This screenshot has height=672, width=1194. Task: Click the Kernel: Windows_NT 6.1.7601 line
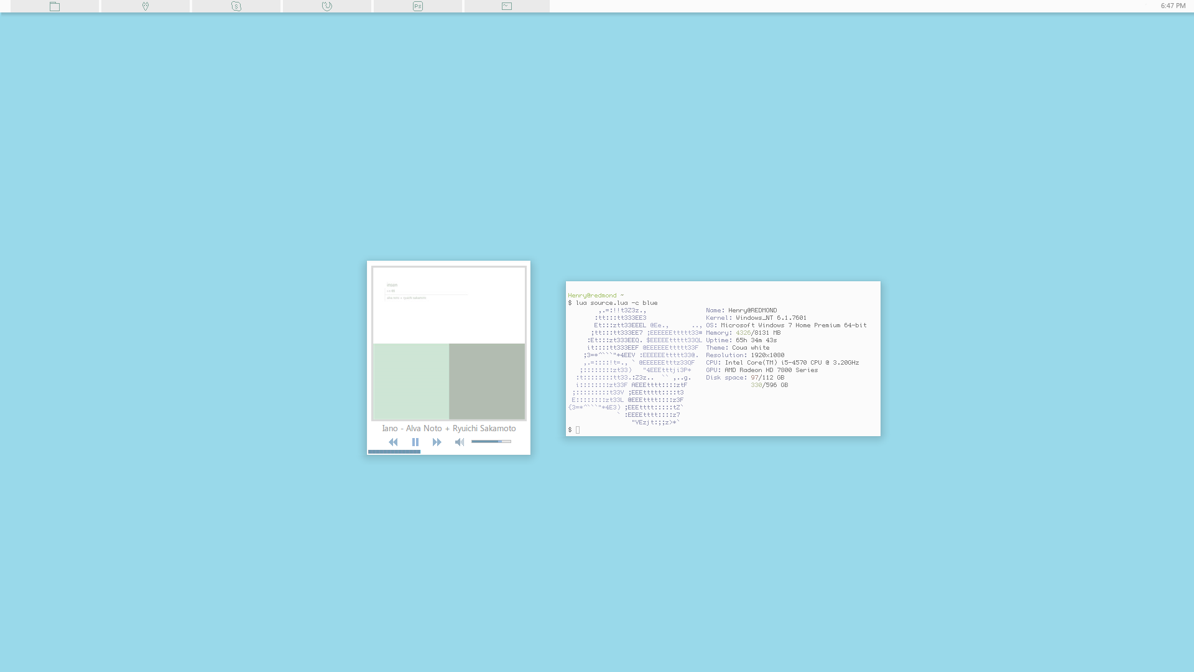(x=756, y=318)
